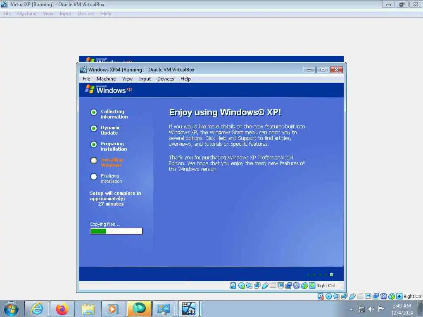Click the Windows XP logo in setup header

pos(109,90)
